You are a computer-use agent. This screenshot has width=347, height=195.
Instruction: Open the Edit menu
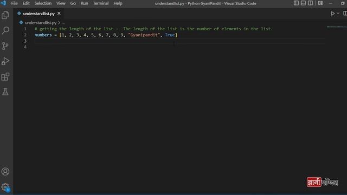click(x=26, y=3)
